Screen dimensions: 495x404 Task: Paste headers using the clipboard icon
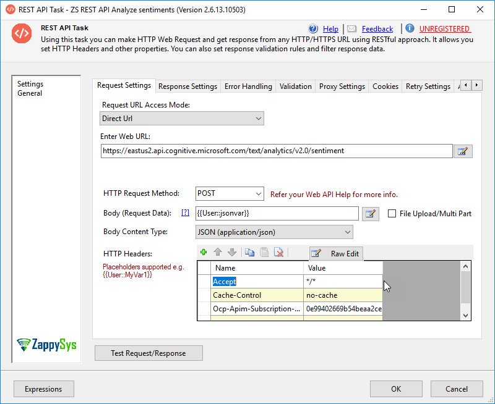[x=264, y=253]
